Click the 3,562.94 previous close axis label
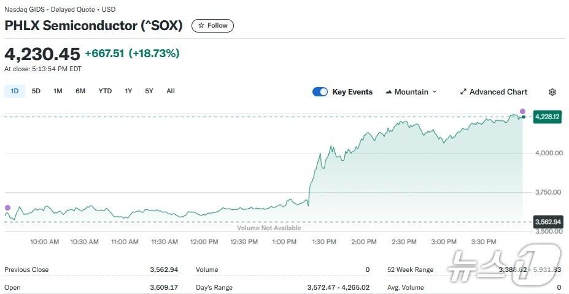Screen dimensions: 569x294 point(548,222)
